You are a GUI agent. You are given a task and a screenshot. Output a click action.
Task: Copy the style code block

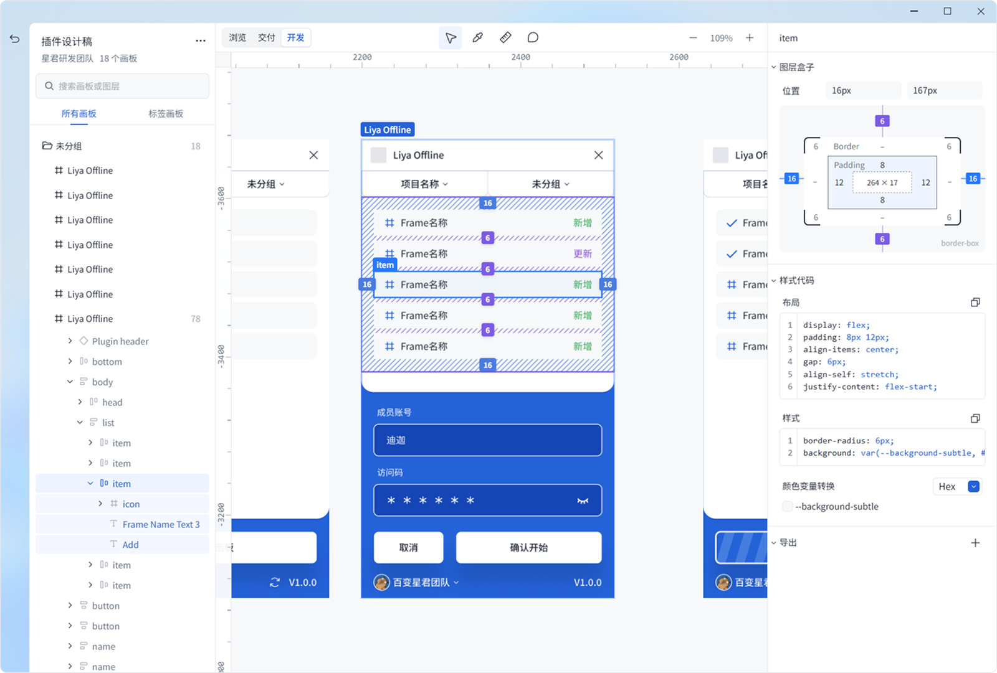click(975, 418)
